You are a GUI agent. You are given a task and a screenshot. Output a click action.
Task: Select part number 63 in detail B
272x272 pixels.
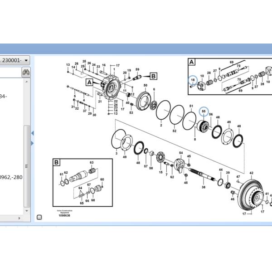[91, 162]
